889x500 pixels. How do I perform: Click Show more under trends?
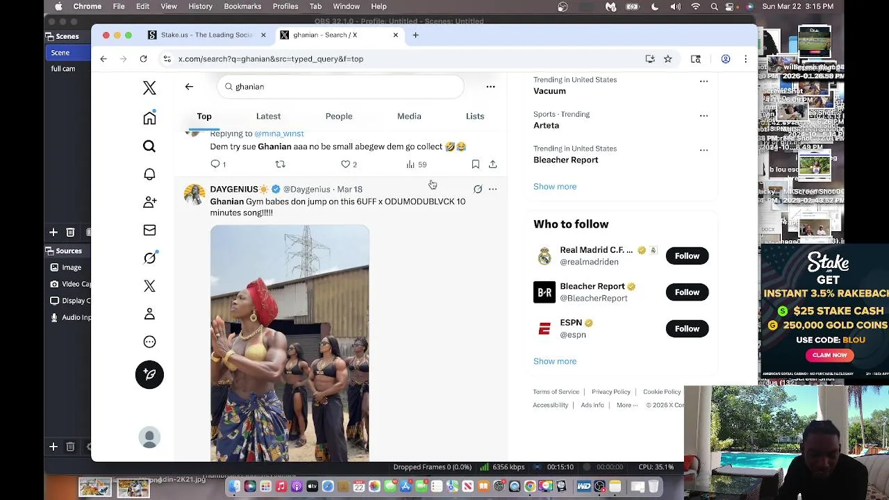click(x=555, y=186)
